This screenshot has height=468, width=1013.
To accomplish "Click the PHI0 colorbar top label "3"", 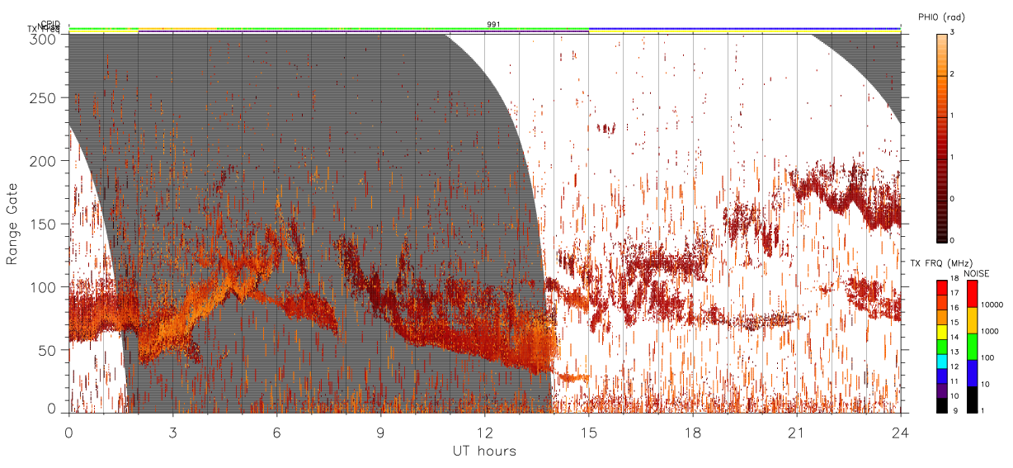I will [952, 32].
